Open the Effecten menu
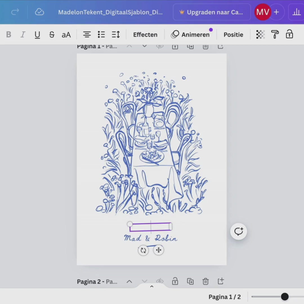The height and width of the screenshot is (304, 304). [x=145, y=35]
